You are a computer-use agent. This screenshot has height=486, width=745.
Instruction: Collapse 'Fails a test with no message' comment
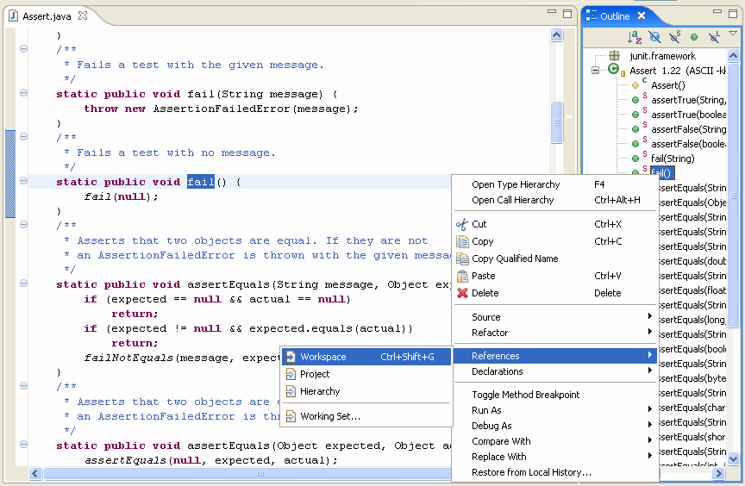pyautogui.click(x=23, y=137)
